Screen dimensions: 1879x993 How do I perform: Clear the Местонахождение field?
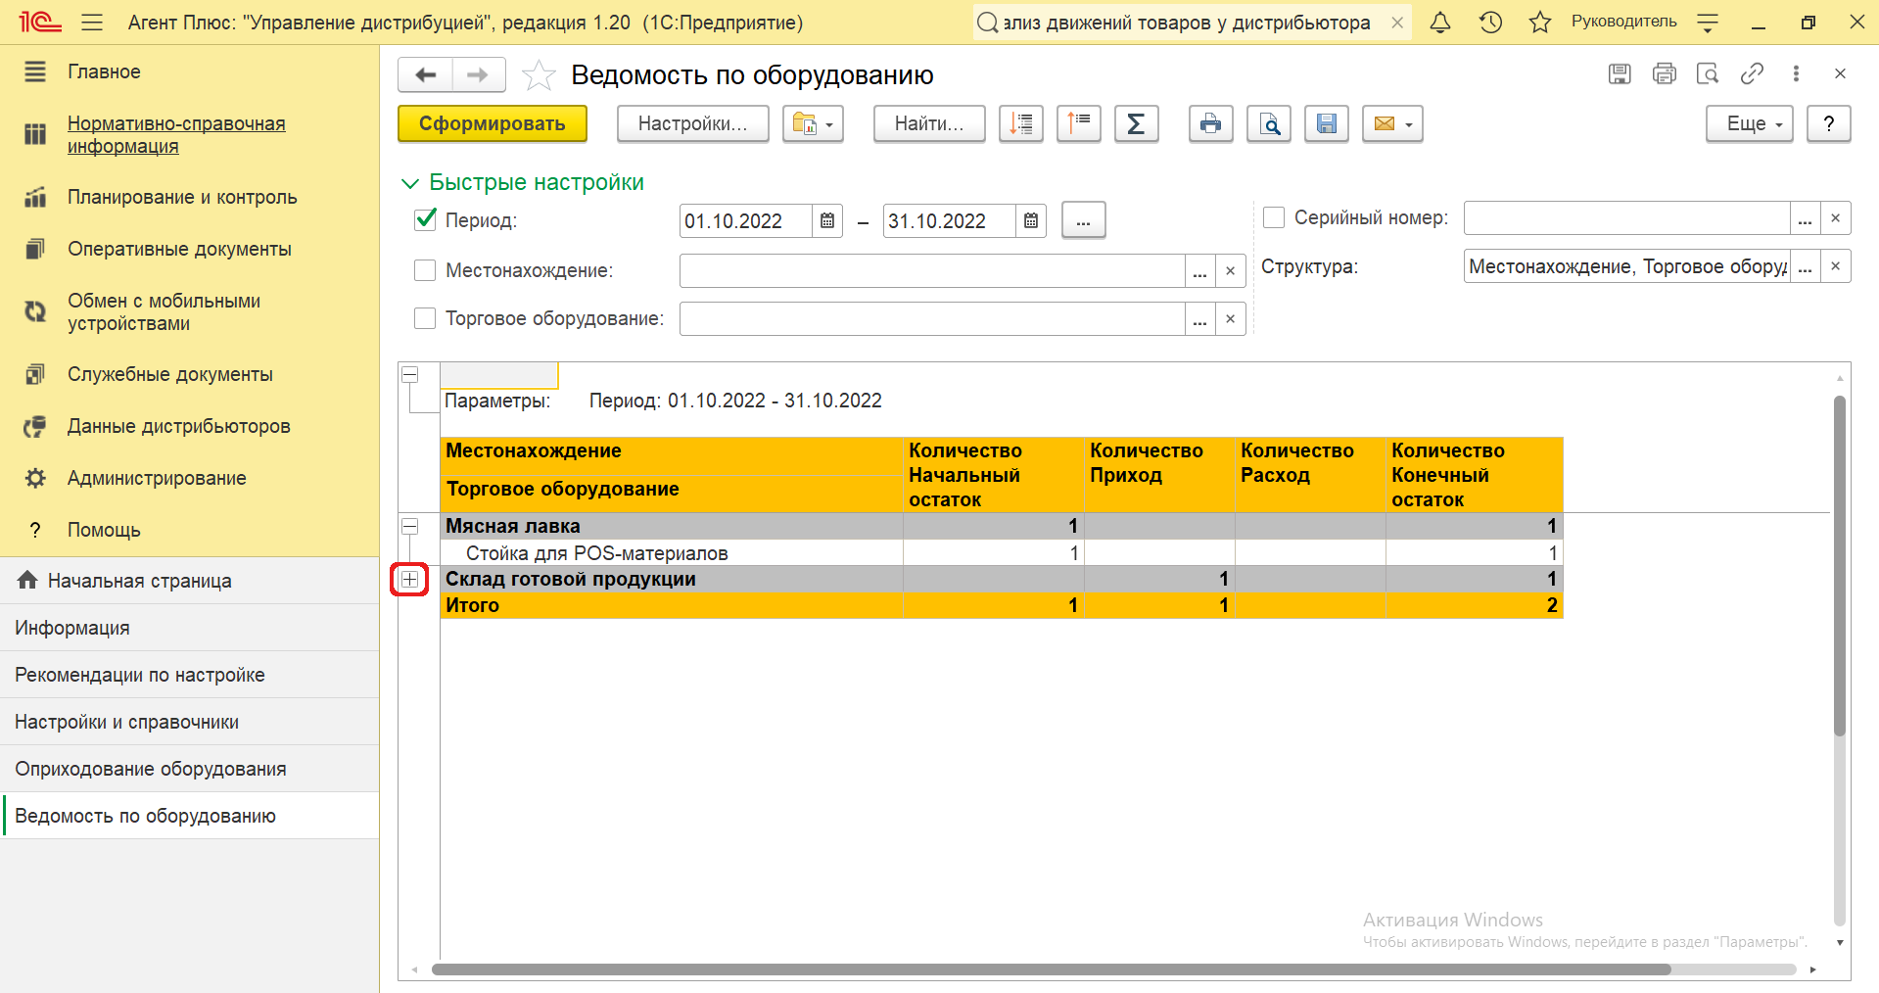tap(1231, 271)
